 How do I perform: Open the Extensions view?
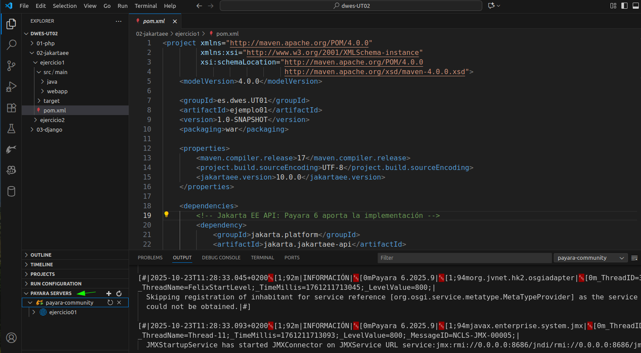tap(11, 108)
